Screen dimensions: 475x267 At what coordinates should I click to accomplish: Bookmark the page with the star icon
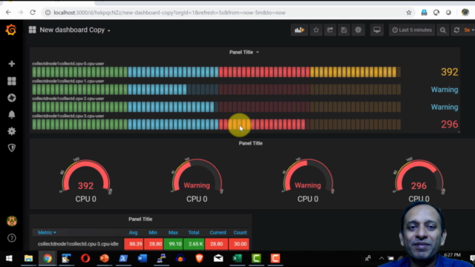click(409, 13)
